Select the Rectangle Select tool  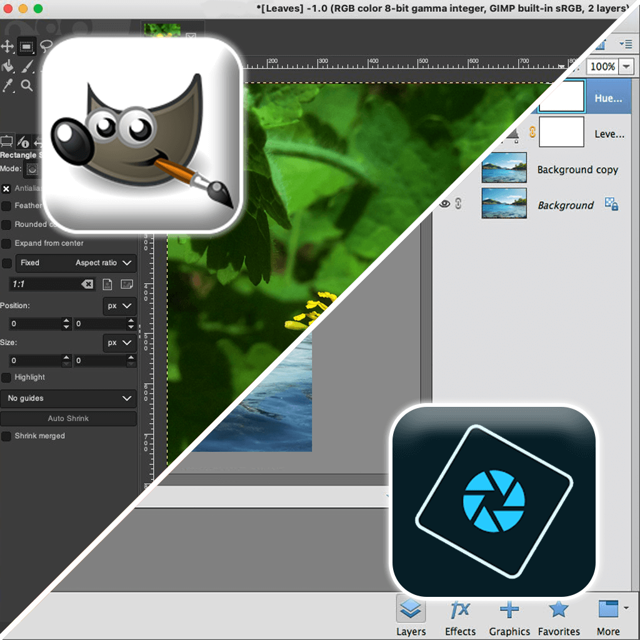click(26, 46)
